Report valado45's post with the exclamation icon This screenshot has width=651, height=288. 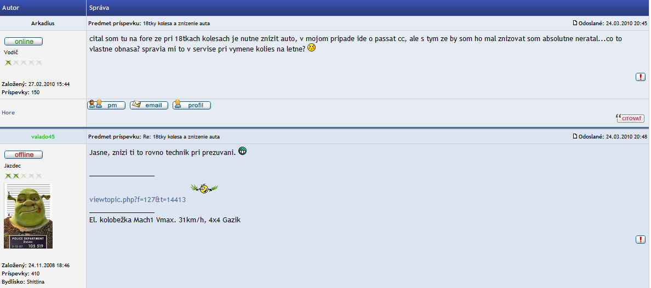click(641, 239)
